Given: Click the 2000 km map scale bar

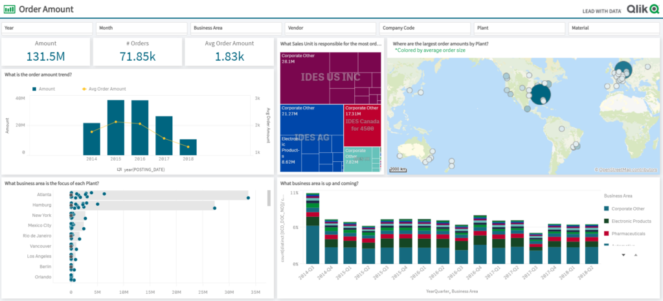Looking at the screenshot, I should 398,170.
